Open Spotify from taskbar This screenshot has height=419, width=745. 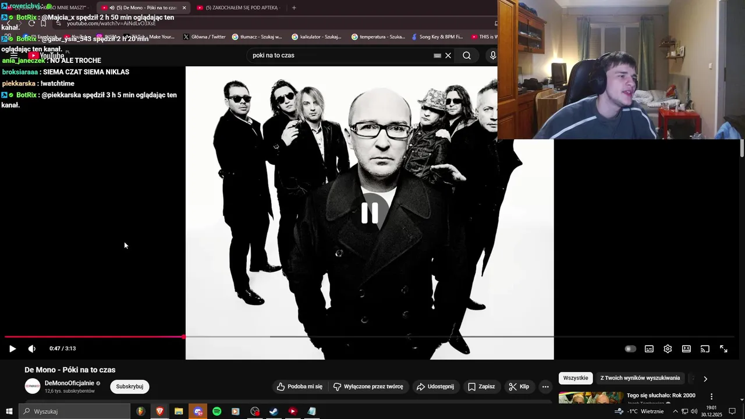217,411
